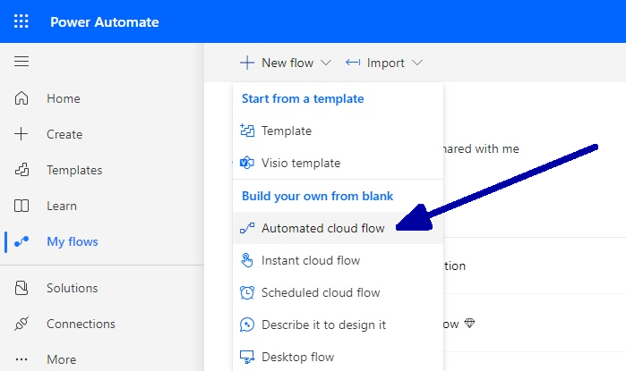This screenshot has height=371, width=626.
Task: Expand the New flow chevron
Action: click(326, 63)
